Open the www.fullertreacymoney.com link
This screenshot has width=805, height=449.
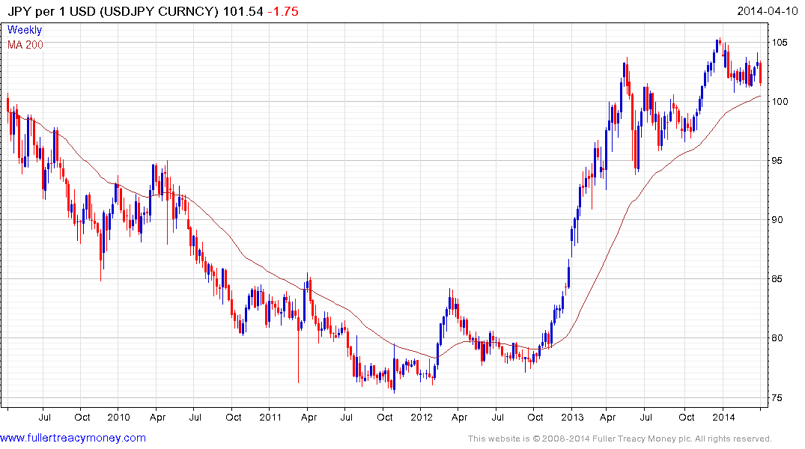point(73,438)
